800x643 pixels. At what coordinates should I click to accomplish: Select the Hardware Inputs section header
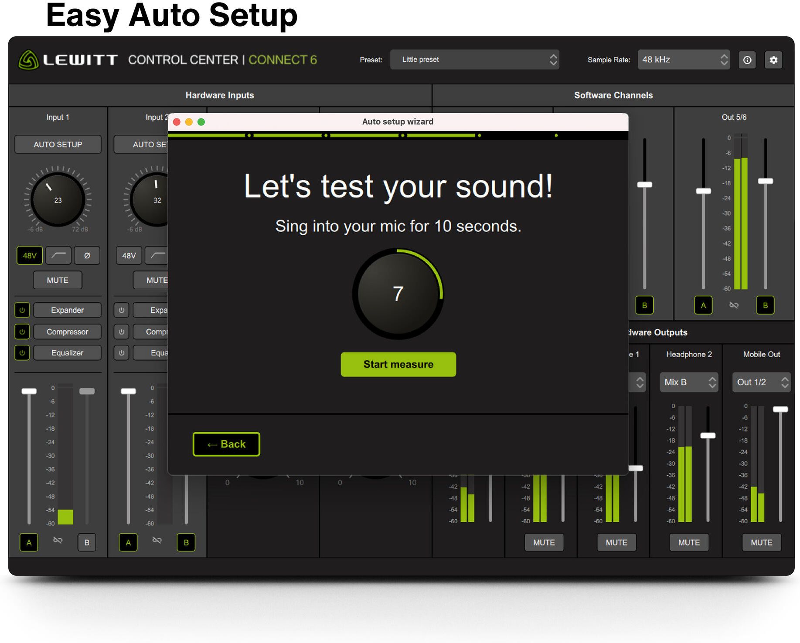tap(220, 95)
